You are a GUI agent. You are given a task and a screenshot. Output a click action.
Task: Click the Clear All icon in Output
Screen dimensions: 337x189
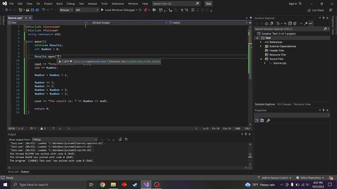[x=120, y=139]
